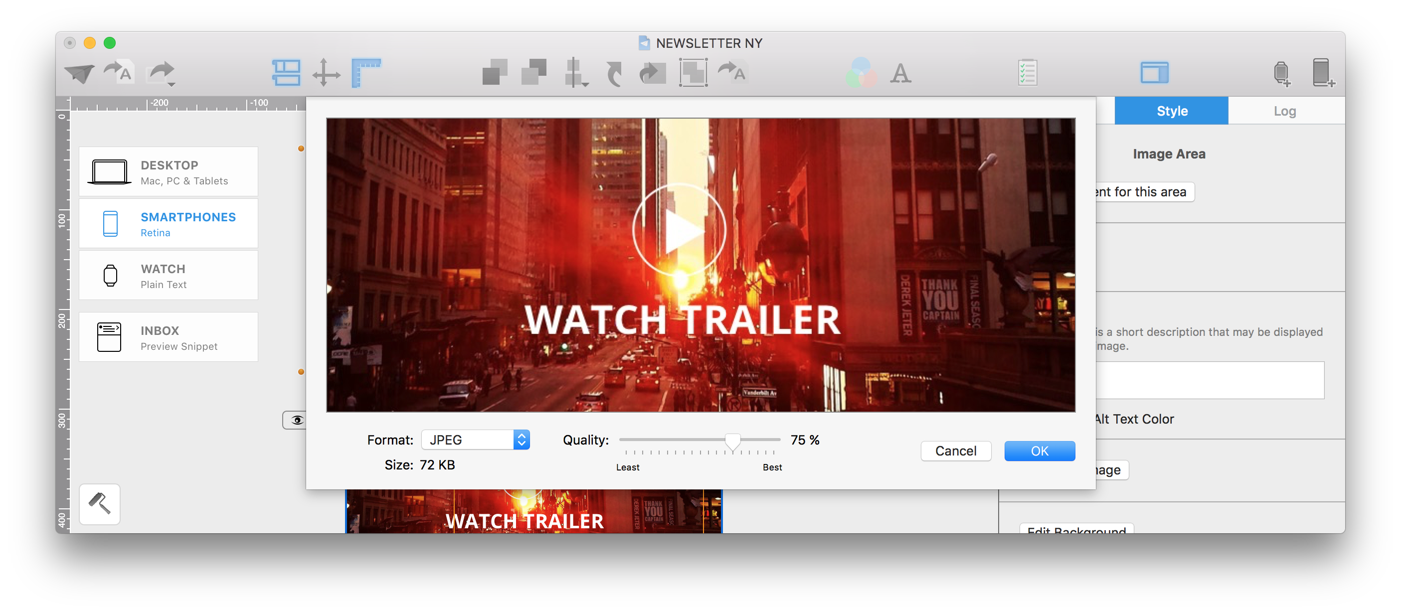Click the '72 KB' size value
Viewport: 1401px width, 613px height.
pos(437,465)
